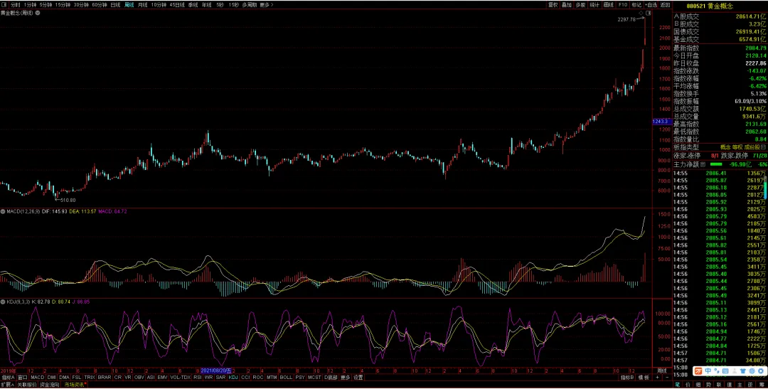The image size is (768, 389).
Task: Click the 主力净额 row
Action: 720,164
